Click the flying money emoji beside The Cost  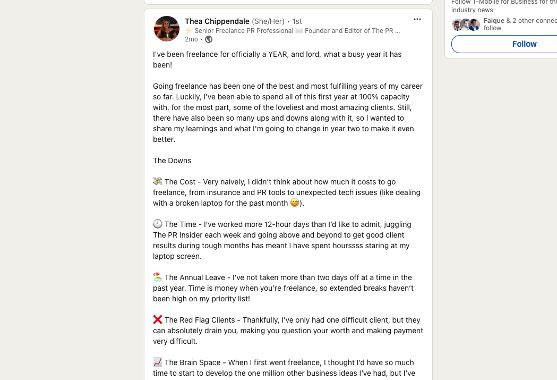(158, 182)
